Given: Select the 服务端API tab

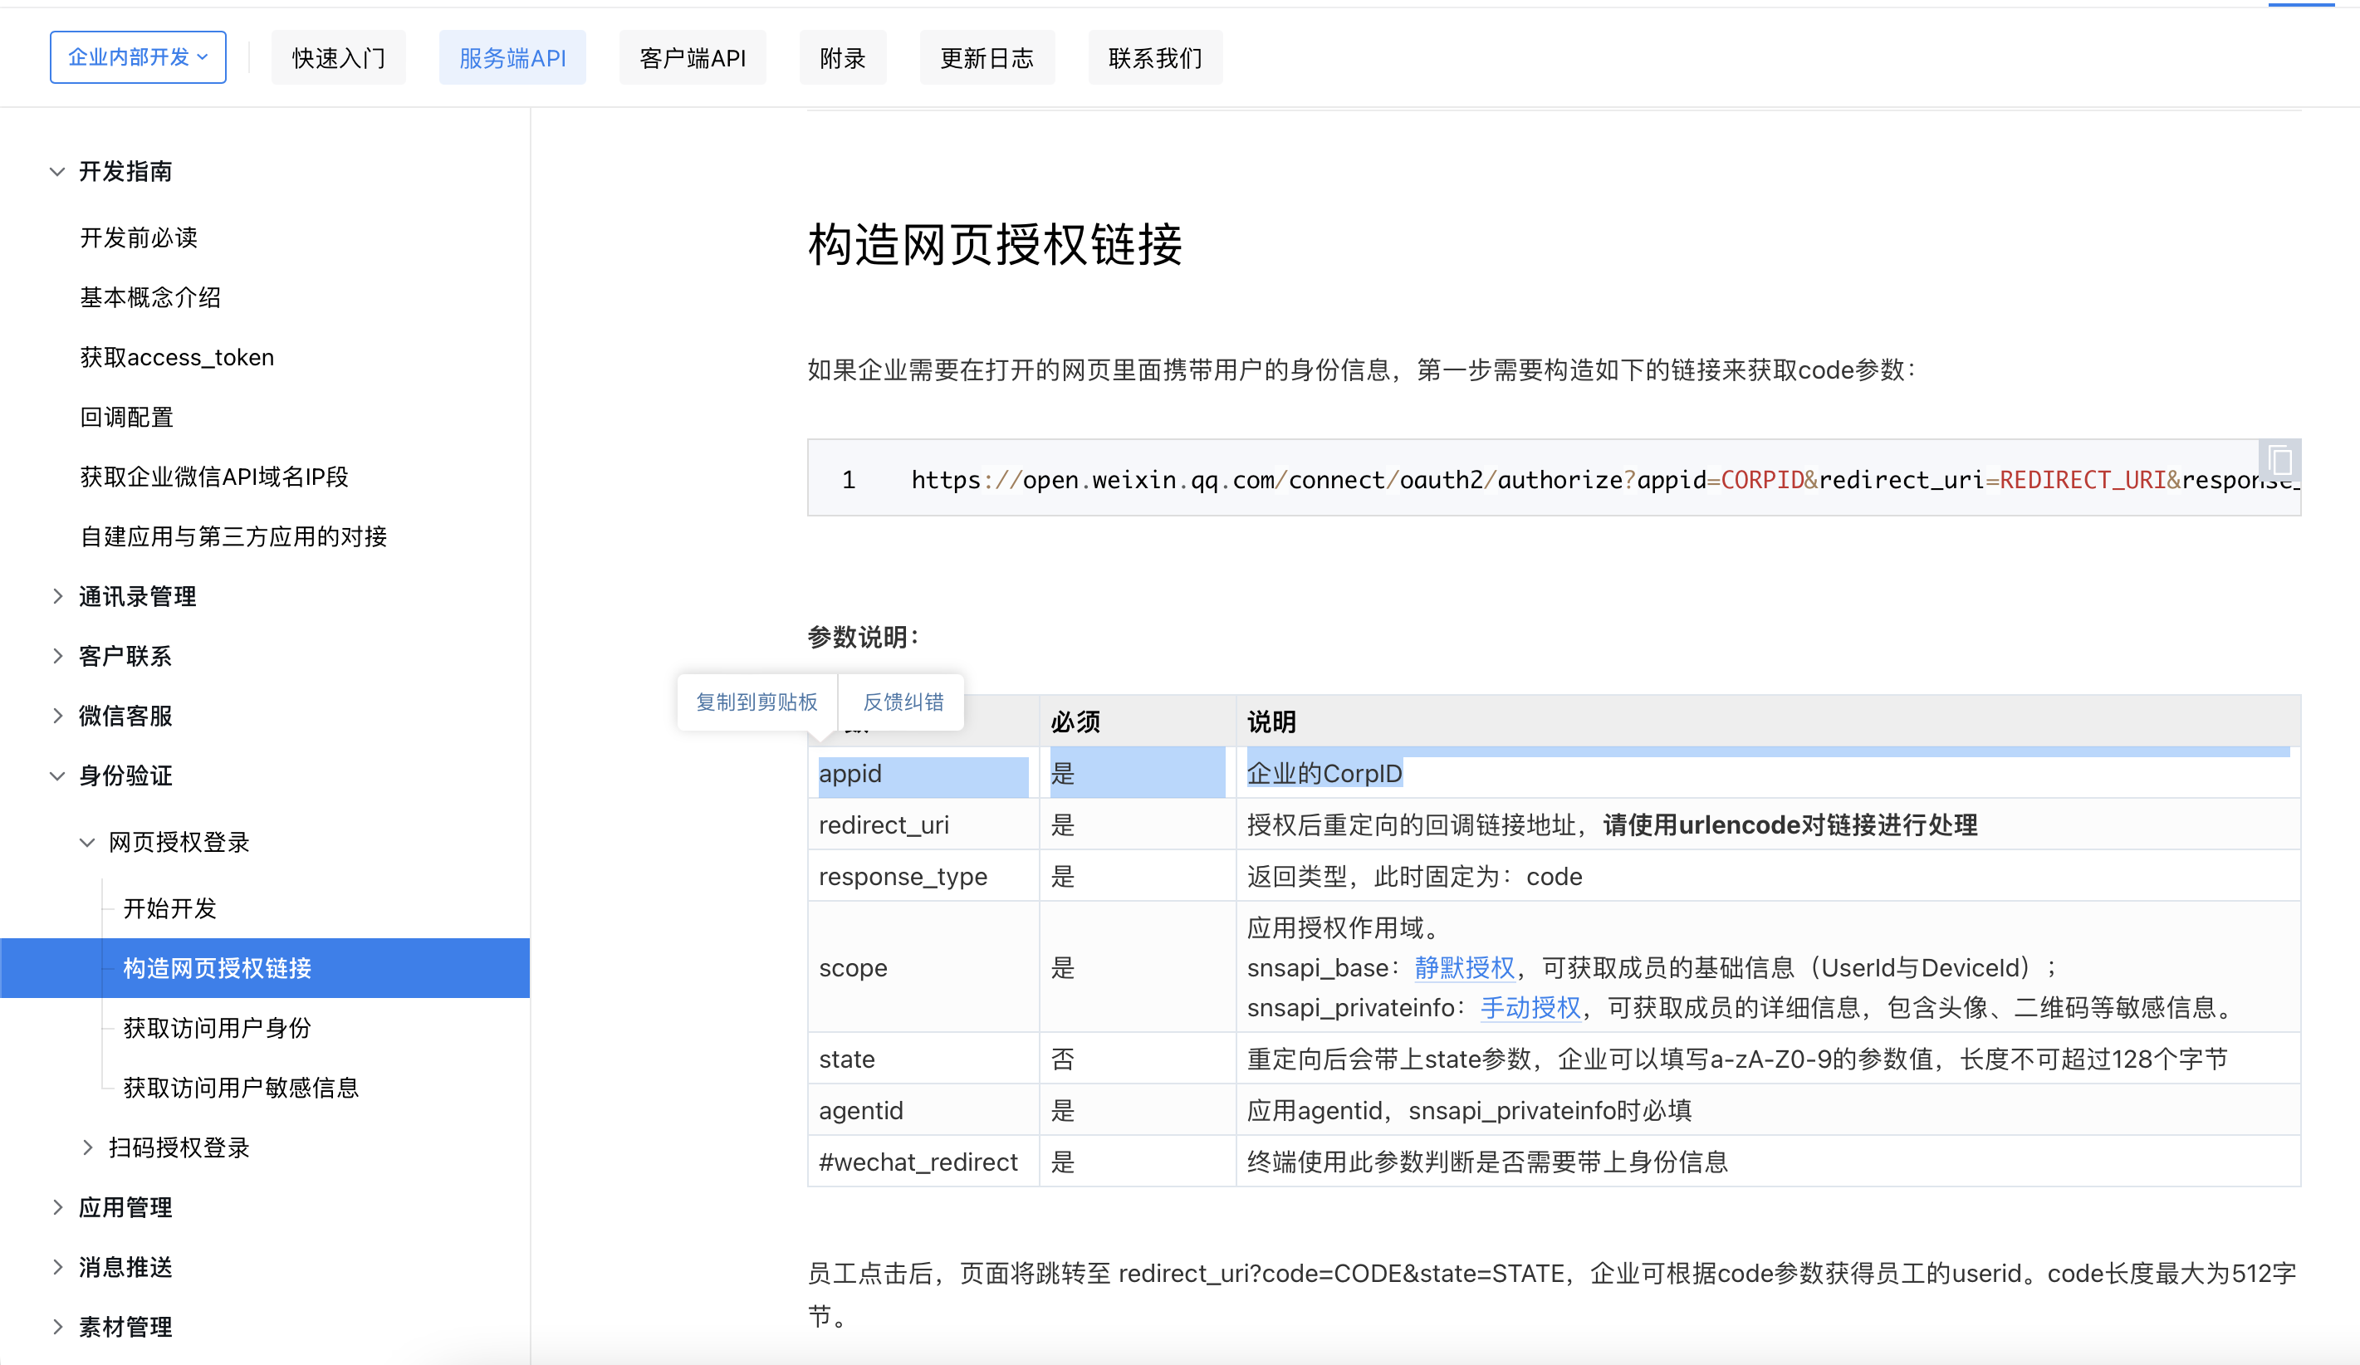Looking at the screenshot, I should [512, 58].
